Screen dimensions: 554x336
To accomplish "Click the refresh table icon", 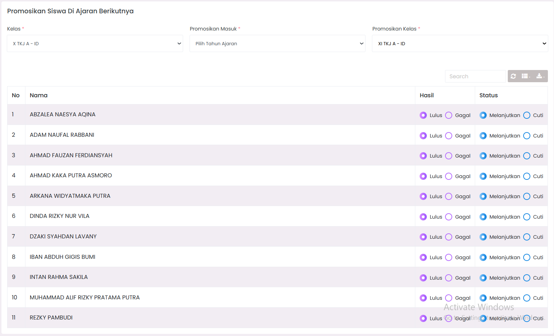I will coord(513,76).
